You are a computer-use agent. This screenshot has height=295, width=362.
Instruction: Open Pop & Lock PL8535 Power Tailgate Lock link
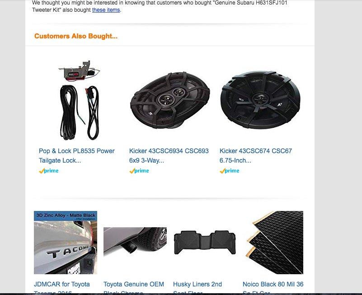[x=77, y=155]
